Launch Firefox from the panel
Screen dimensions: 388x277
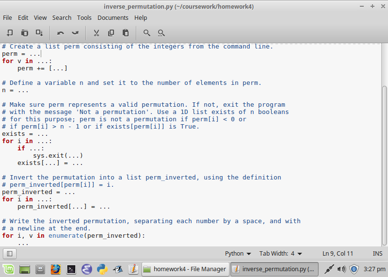[56, 269]
